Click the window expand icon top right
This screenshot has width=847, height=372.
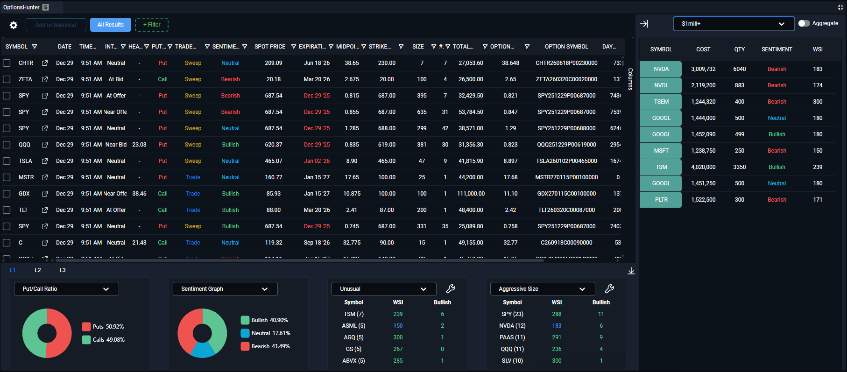(x=840, y=7)
